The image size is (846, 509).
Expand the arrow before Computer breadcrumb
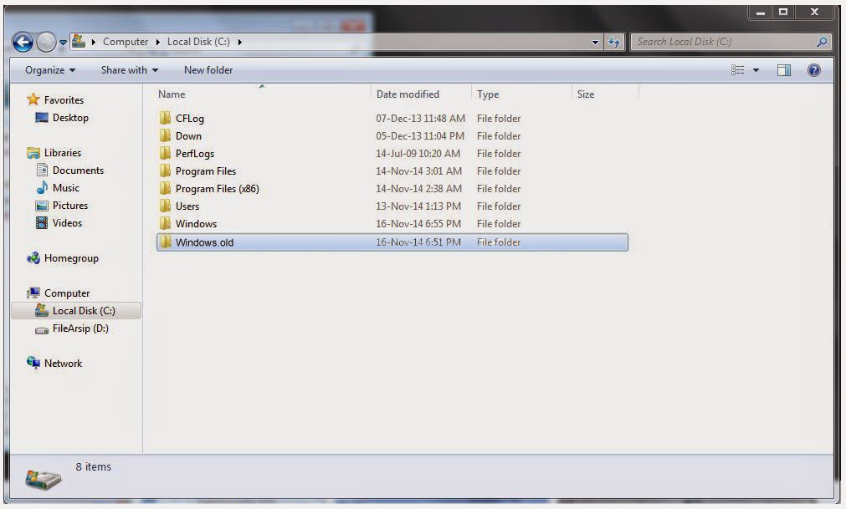tap(94, 42)
